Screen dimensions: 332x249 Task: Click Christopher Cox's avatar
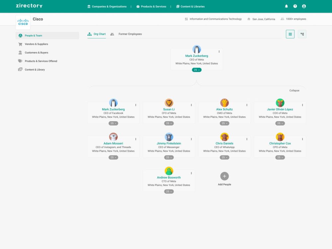click(280, 137)
